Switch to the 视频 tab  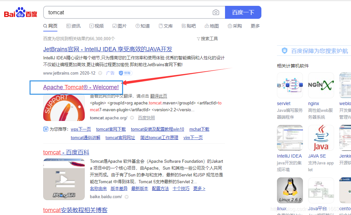[96, 26]
